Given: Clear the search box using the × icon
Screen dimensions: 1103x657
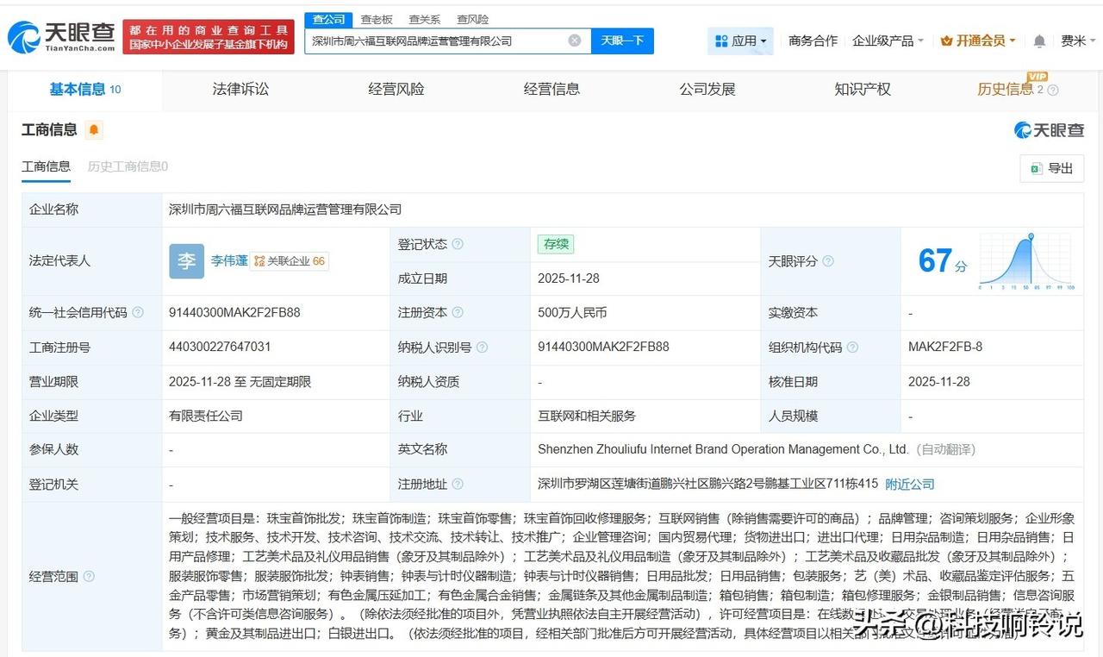Looking at the screenshot, I should 574,41.
